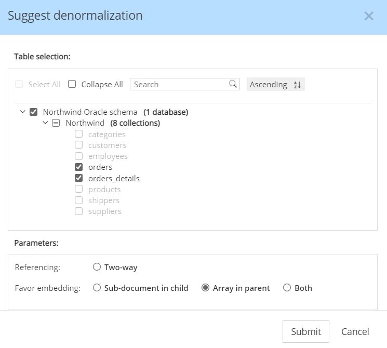This screenshot has width=387, height=348.
Task: Close the Suggest denormalization dialog
Action: [x=369, y=16]
